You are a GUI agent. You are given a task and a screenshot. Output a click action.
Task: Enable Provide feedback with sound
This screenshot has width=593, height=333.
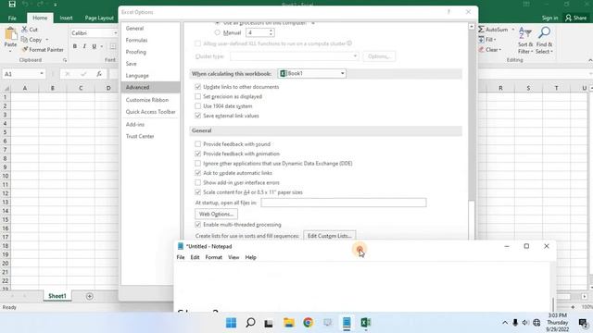click(x=197, y=144)
